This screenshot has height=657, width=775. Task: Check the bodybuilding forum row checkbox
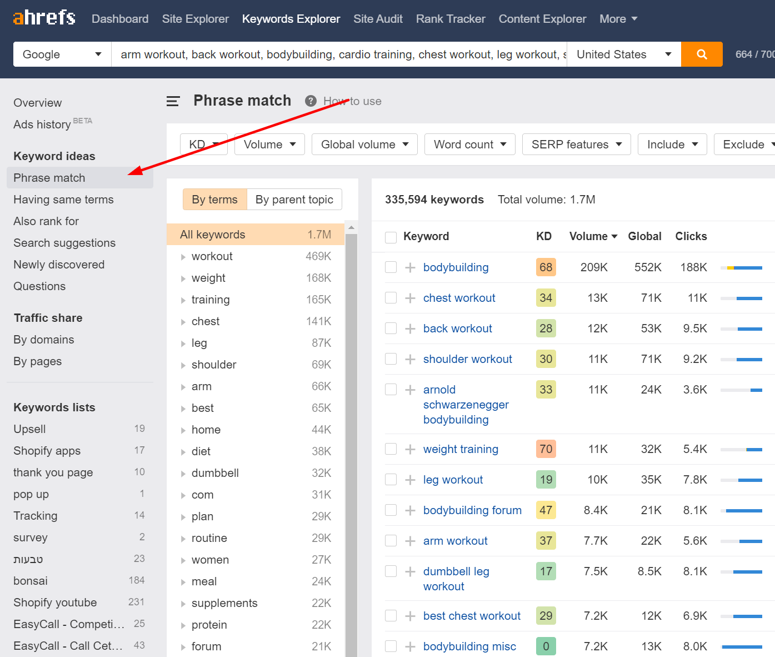click(391, 510)
